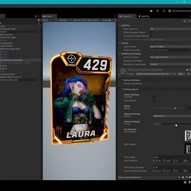
Task: Uncheck Receive Shadows
Action: click(154, 83)
